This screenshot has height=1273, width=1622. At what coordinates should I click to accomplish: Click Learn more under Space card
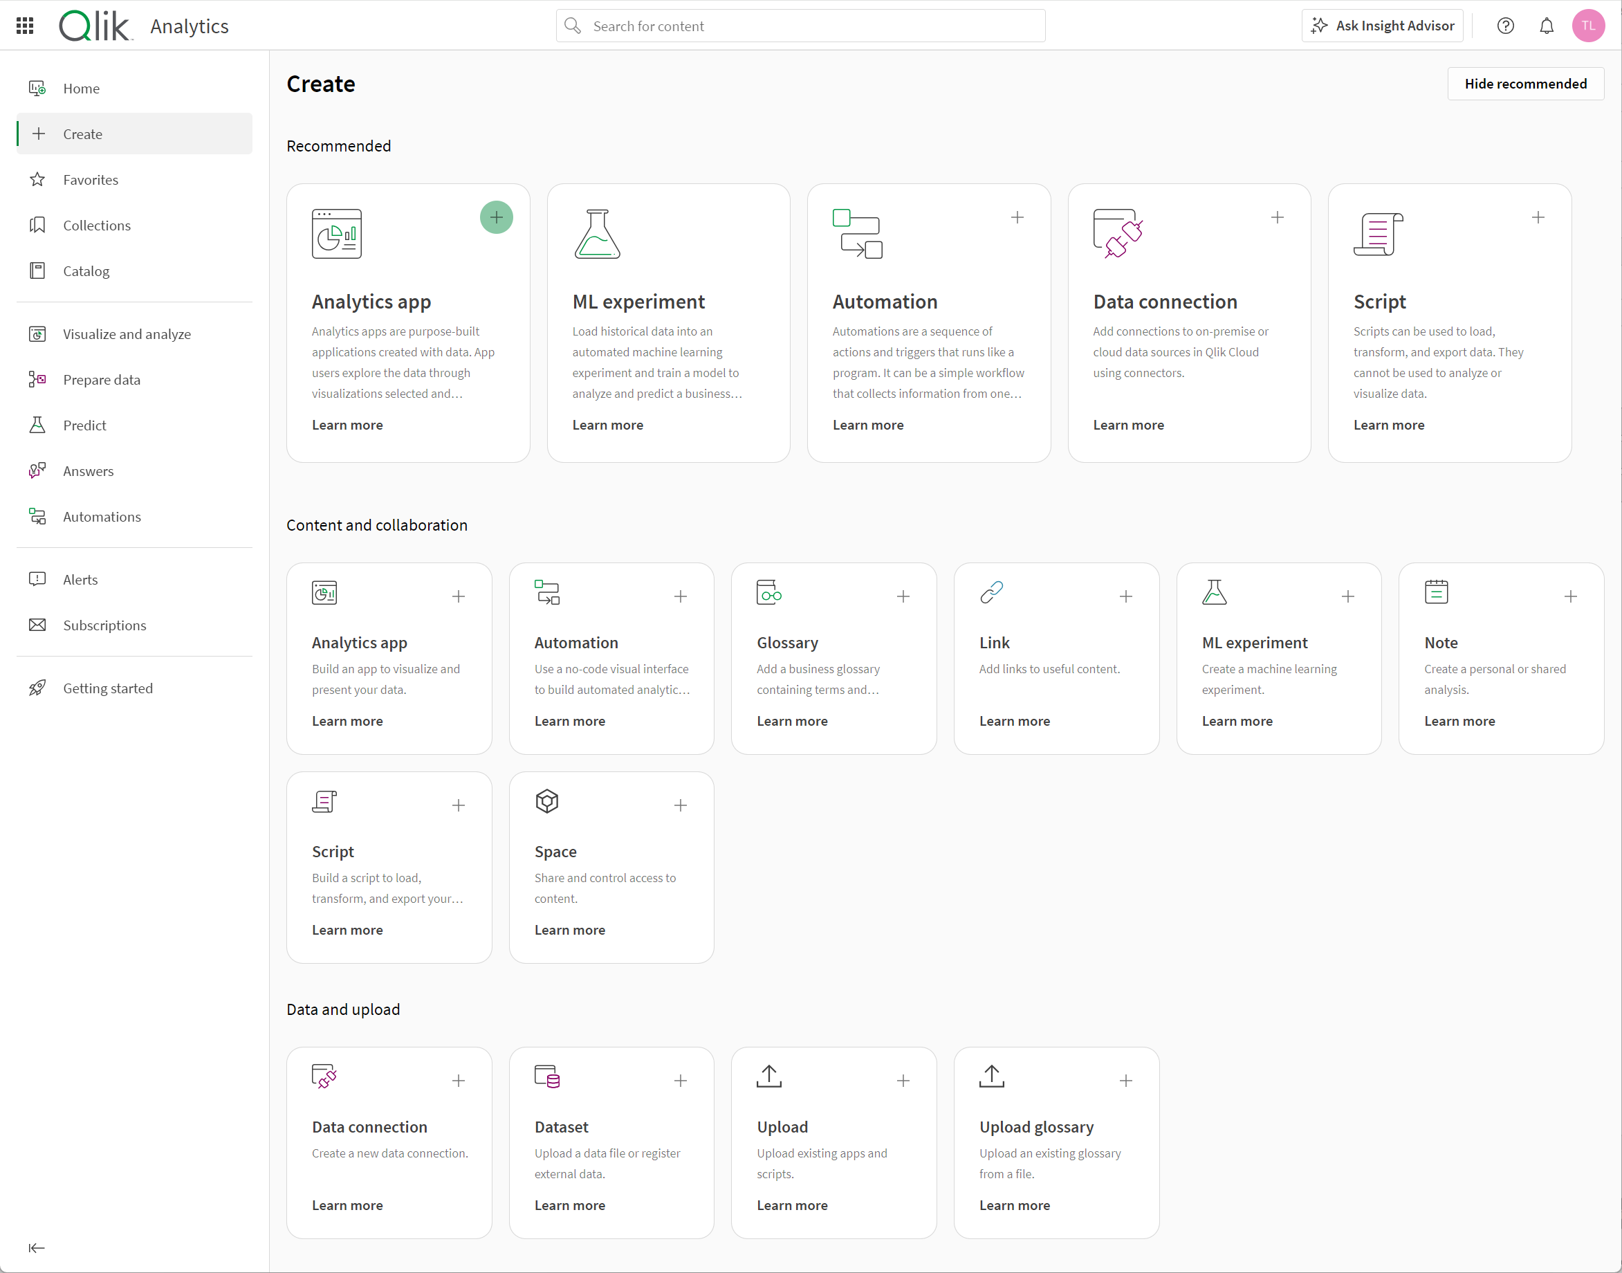click(x=569, y=929)
